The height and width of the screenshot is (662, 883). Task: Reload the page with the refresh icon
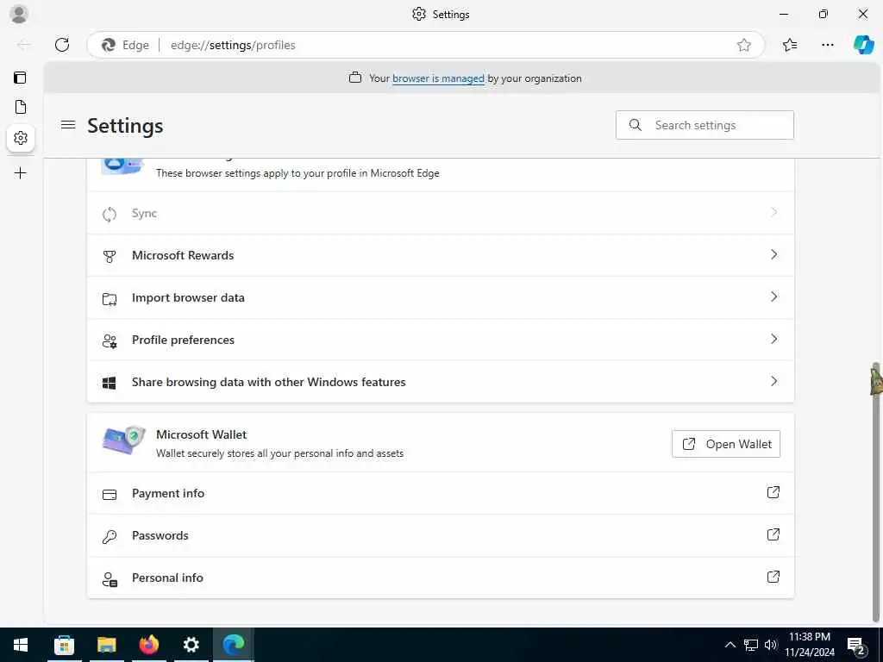click(62, 45)
